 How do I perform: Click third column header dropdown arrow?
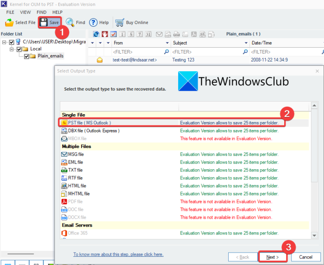(108, 43)
